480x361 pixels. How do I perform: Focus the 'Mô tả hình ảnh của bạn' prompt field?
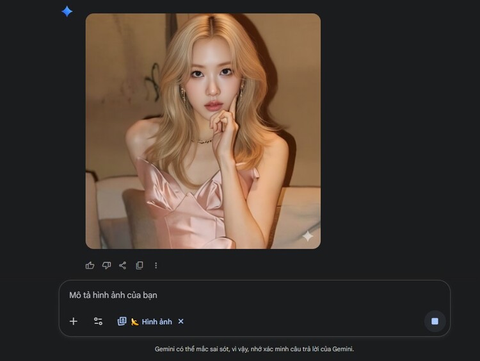point(113,295)
